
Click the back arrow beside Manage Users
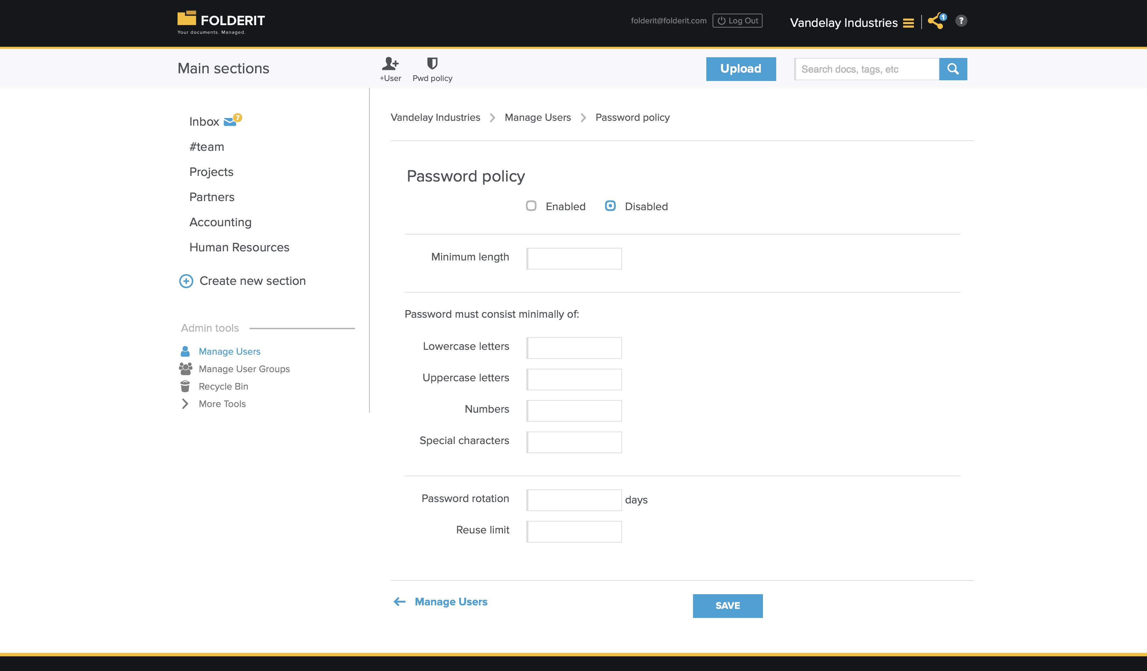pyautogui.click(x=399, y=602)
